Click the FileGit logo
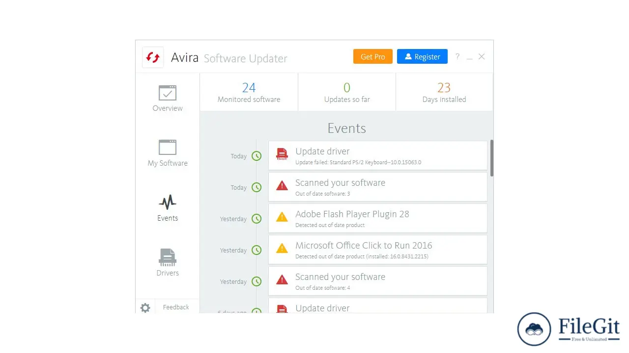The height and width of the screenshot is (353, 629). (x=569, y=329)
